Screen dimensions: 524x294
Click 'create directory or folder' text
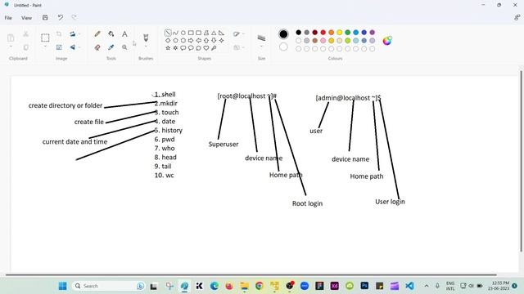65,105
